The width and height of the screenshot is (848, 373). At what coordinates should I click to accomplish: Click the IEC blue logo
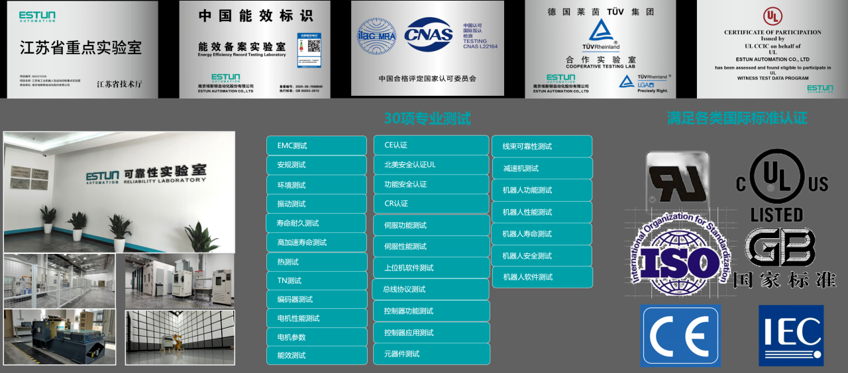pyautogui.click(x=791, y=335)
